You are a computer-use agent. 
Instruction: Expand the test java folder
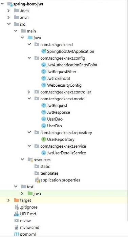click(22, 193)
